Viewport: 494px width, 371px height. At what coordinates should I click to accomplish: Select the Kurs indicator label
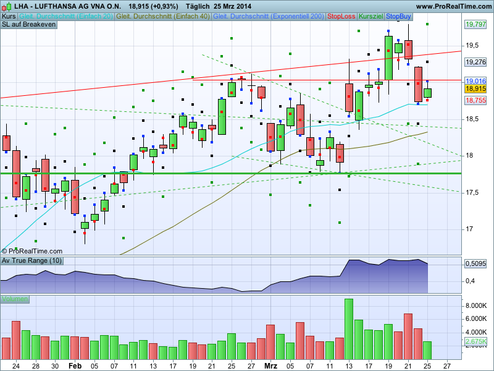9,17
